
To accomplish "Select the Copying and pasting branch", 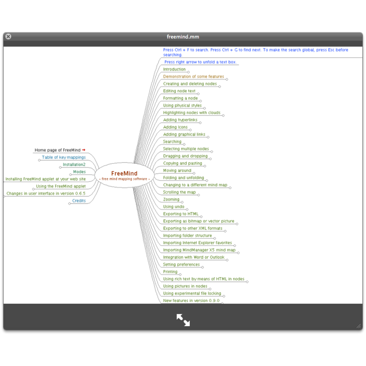I will [182, 163].
